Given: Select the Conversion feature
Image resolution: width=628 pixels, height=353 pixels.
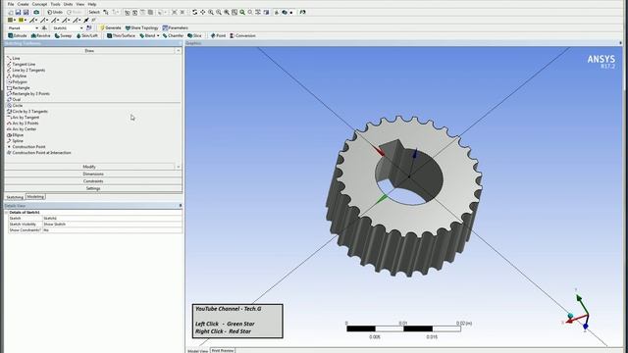Looking at the screenshot, I should pyautogui.click(x=242, y=35).
